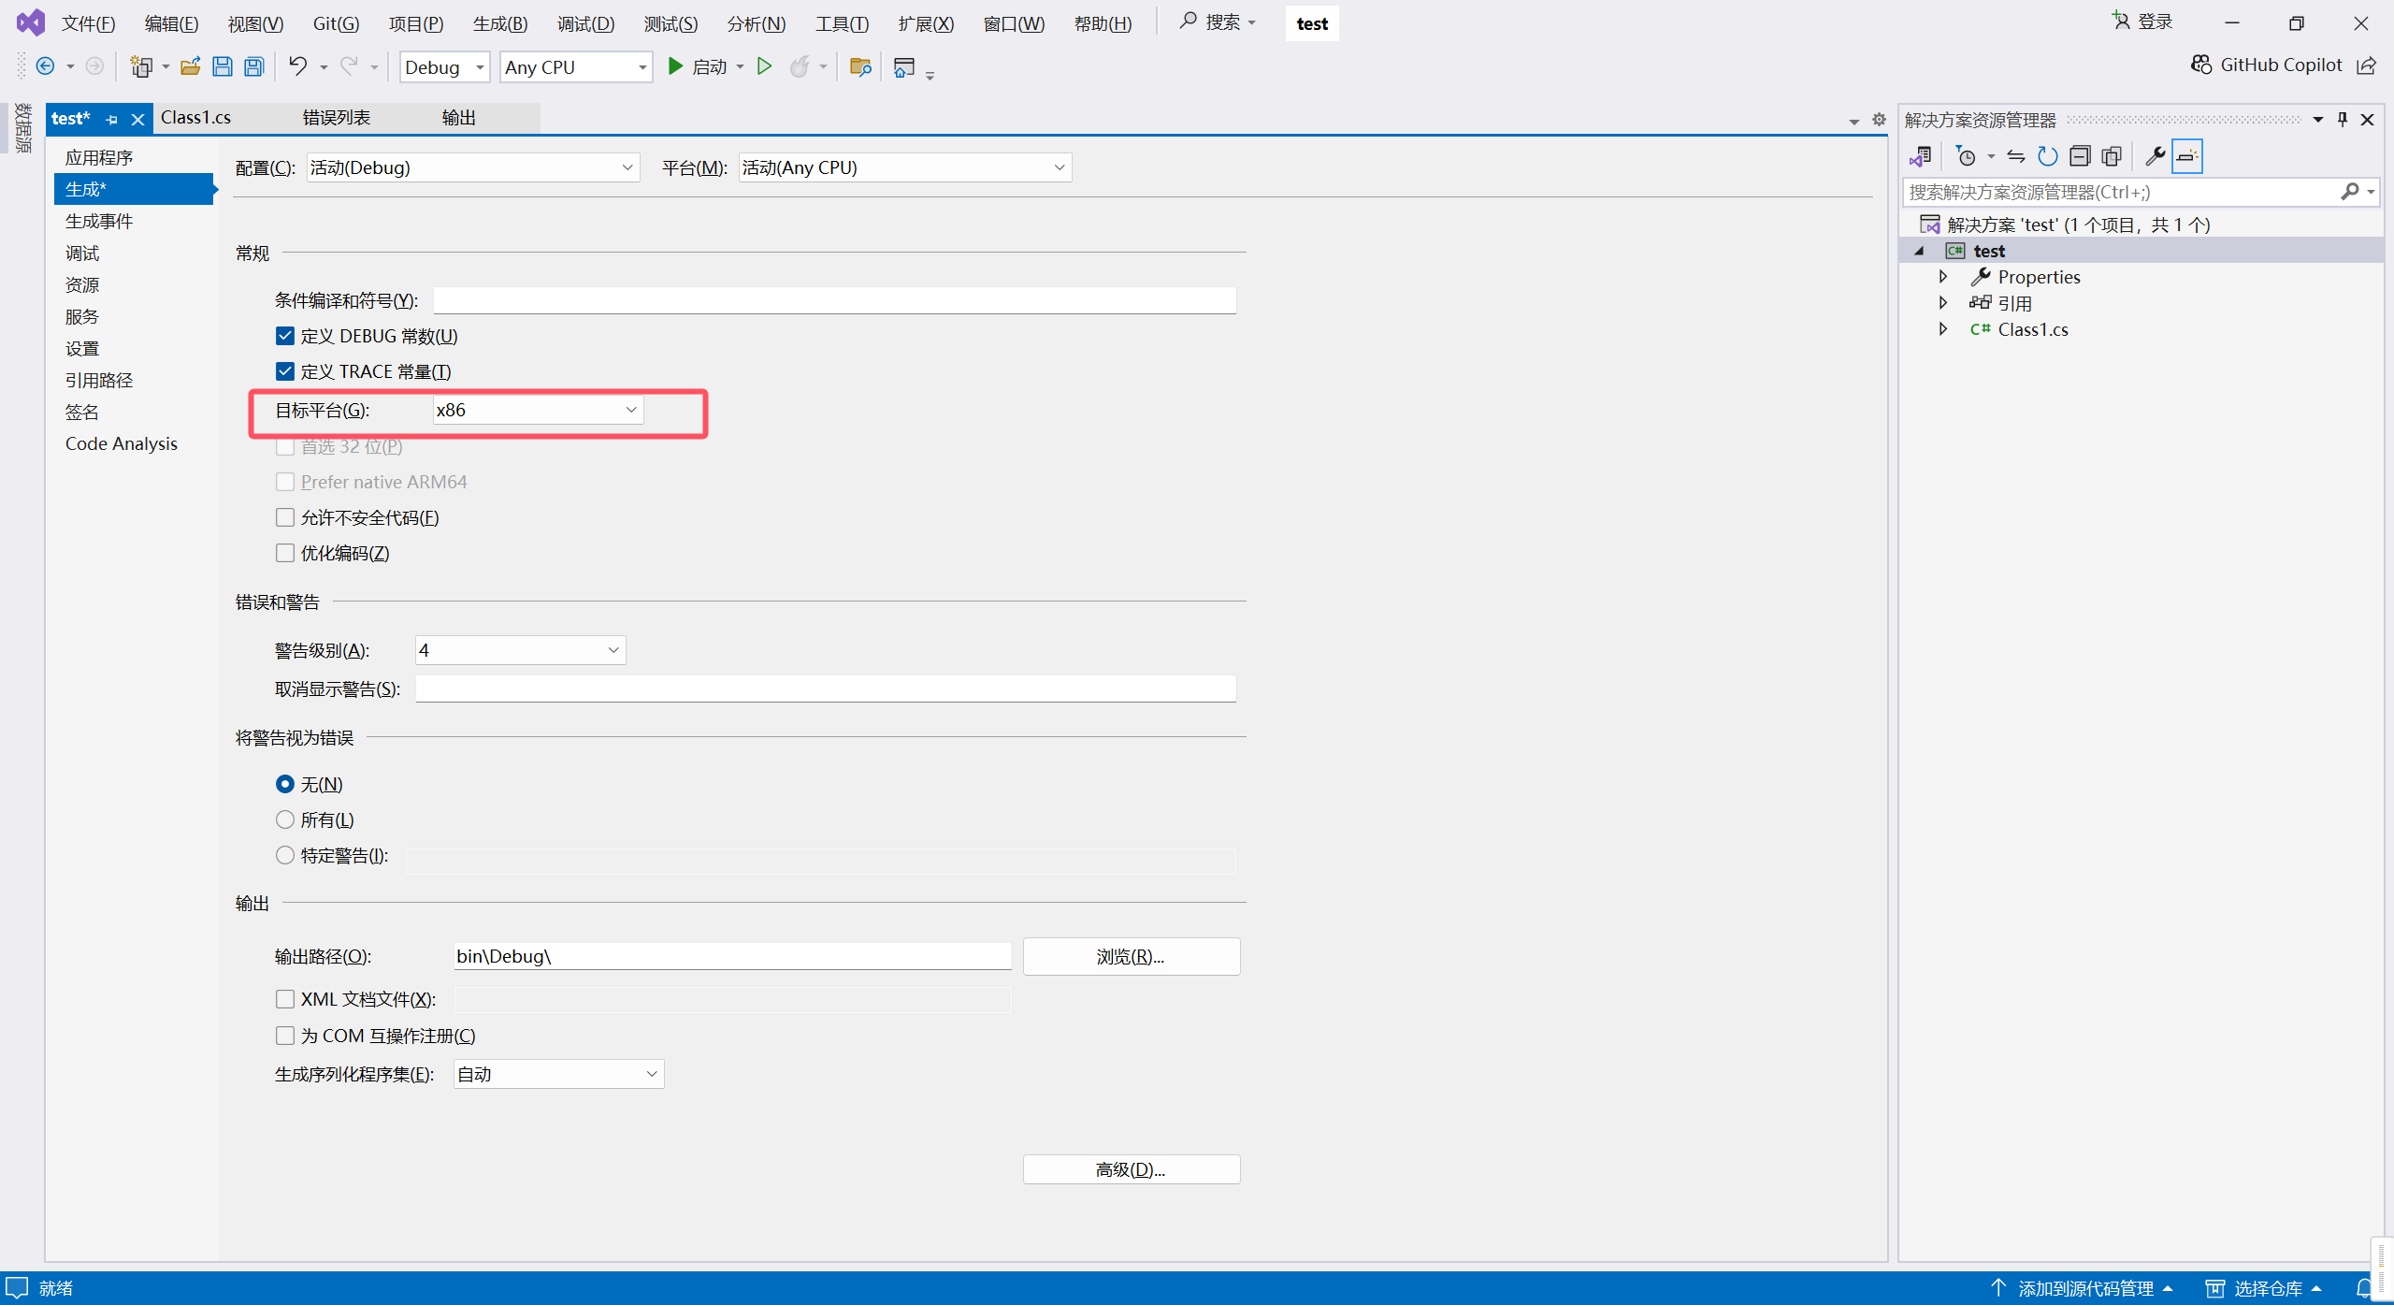Click the Navigate Backward arrow icon

click(45, 66)
